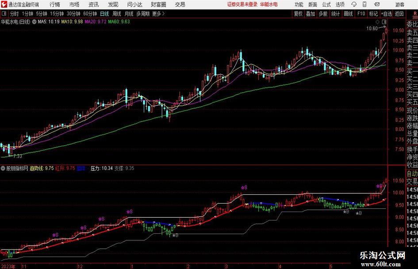Click the MA60: 9.63 value label
Image resolution: width=418 pixels, height=269 pixels.
tap(119, 22)
